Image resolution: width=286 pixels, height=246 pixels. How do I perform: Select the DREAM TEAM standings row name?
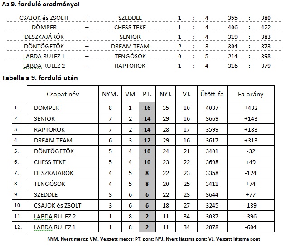(x=53, y=140)
